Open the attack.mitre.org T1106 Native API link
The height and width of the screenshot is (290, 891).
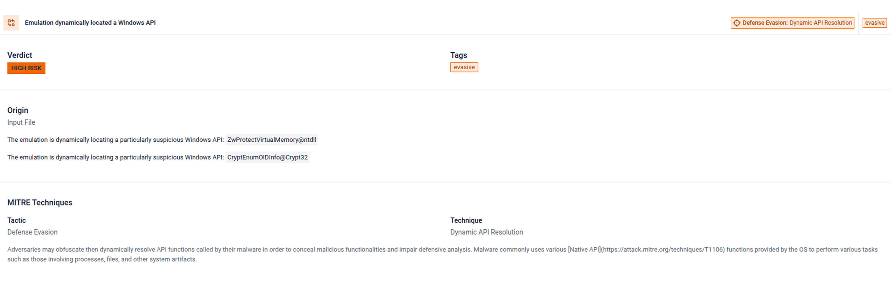click(663, 249)
